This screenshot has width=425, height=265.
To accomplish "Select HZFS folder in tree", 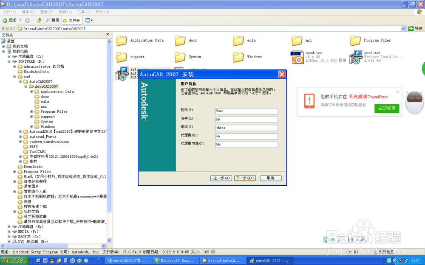I will (x=33, y=147).
